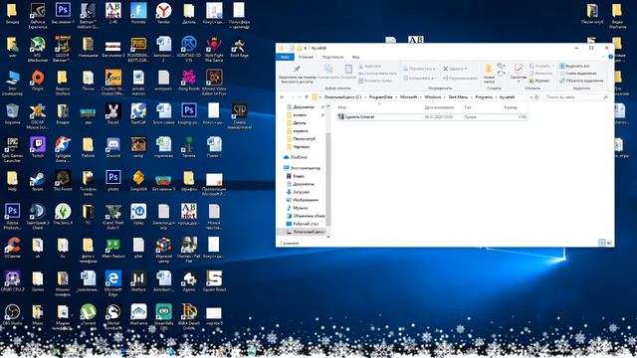
Task: Expand the Delete dropdown arrow in ribbon
Action: (466, 69)
